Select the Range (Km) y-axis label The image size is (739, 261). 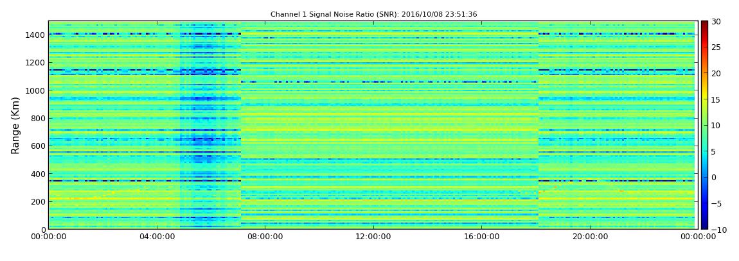click(x=15, y=125)
